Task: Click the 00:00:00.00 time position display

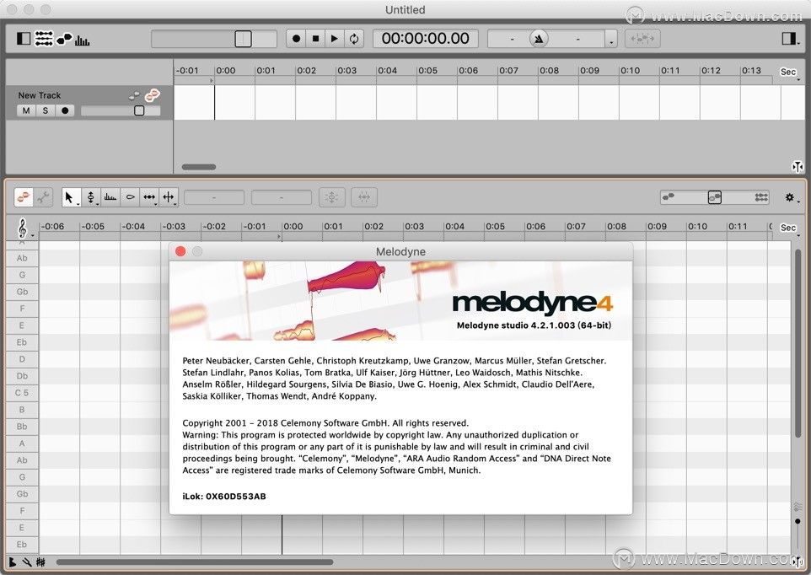Action: (x=426, y=38)
